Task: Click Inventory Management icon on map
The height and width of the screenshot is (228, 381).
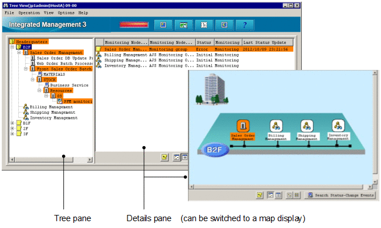Action: point(338,126)
